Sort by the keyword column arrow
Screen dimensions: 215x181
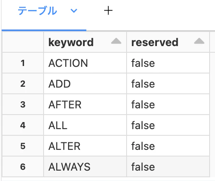(x=116, y=41)
